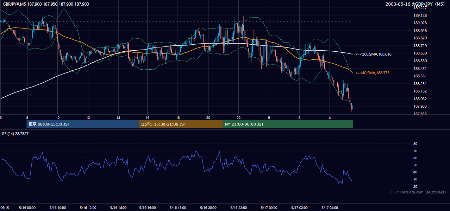Click the データ: HistData.com source note

pyautogui.click(x=418, y=192)
